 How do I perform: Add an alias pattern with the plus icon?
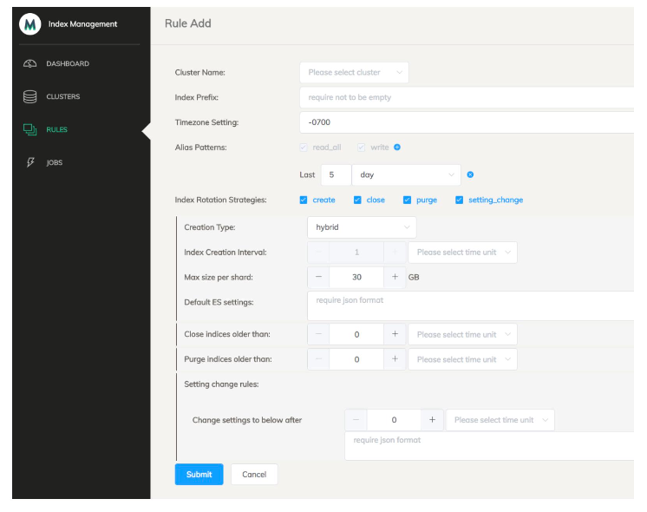click(x=397, y=148)
